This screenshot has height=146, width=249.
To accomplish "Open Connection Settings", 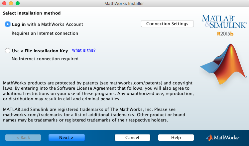I will (x=167, y=24).
